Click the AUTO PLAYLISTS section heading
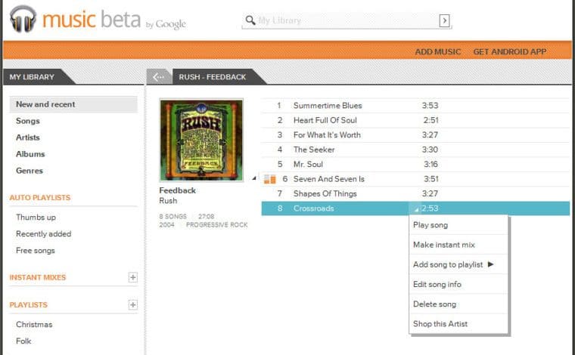 [40, 198]
